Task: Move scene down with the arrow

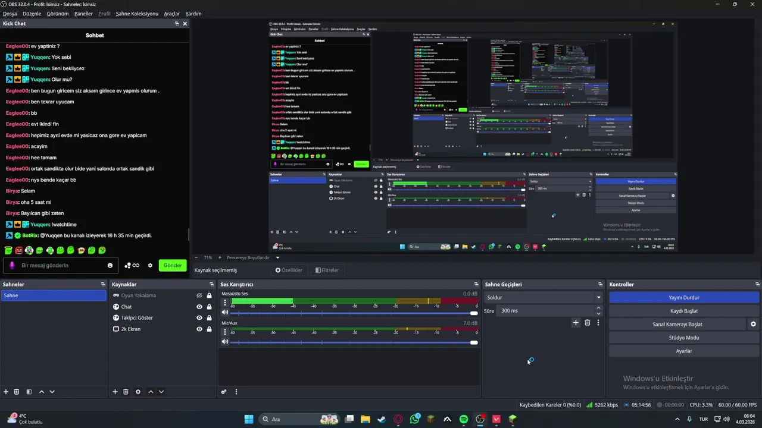Action: 52,392
